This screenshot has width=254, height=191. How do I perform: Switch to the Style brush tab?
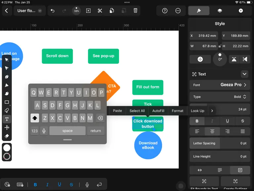pyautogui.click(x=199, y=11)
